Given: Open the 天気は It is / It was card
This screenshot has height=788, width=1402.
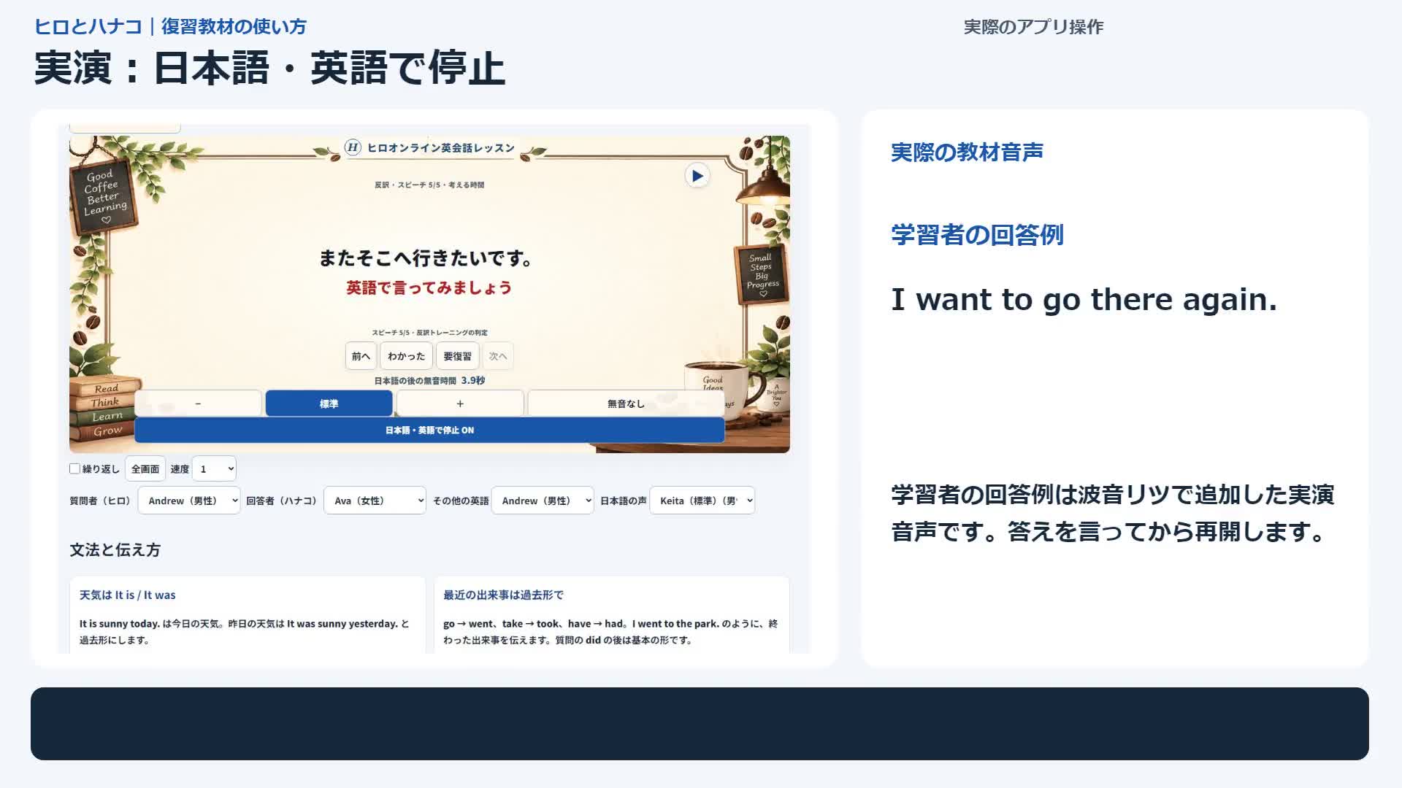Looking at the screenshot, I should click(x=248, y=615).
